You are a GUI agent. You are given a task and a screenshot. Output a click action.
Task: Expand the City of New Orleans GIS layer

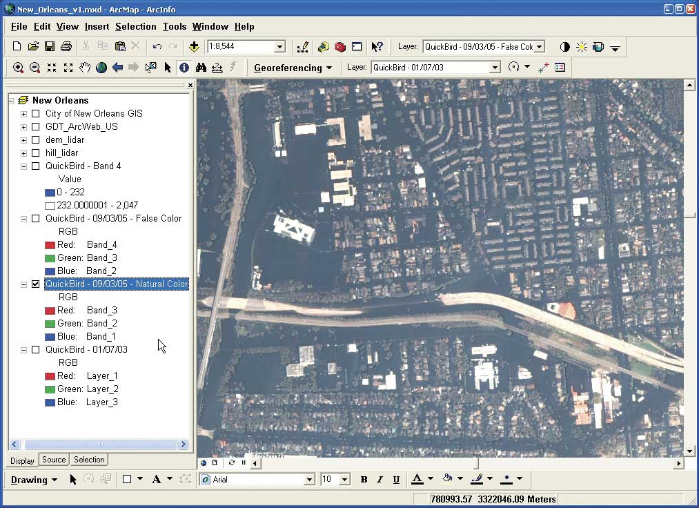(x=23, y=114)
